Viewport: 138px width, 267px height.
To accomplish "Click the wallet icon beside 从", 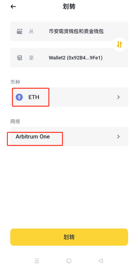I will 20,31.
